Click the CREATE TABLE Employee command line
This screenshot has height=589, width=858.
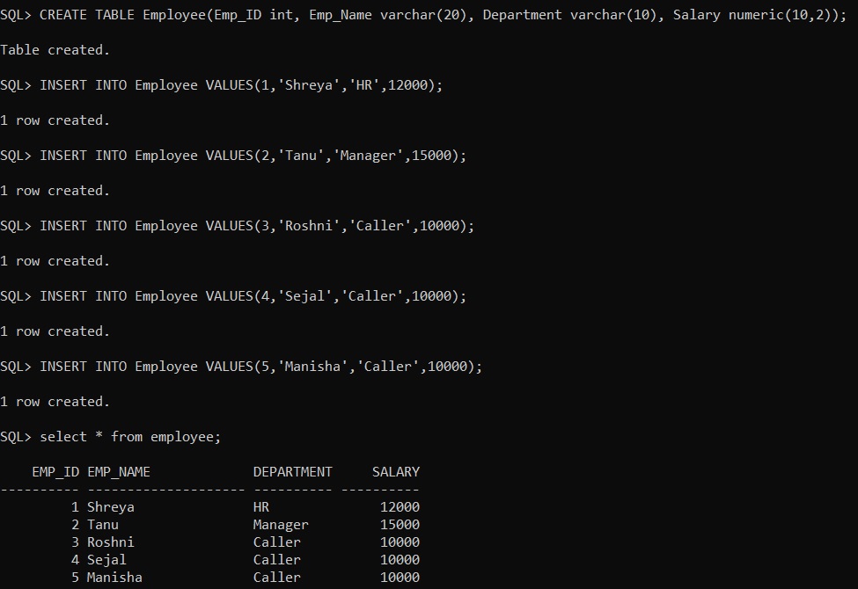coord(423,15)
